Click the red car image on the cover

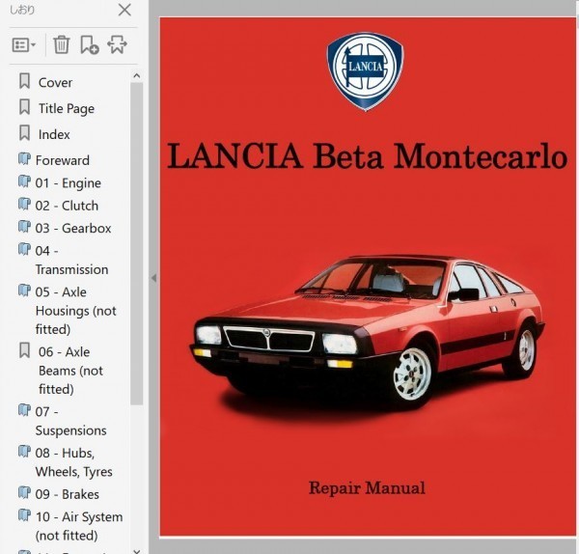click(367, 332)
